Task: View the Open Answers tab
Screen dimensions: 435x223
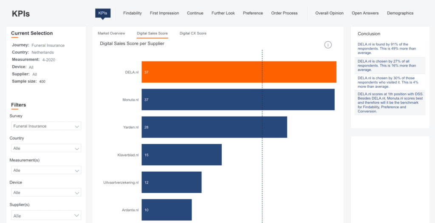Action: click(365, 13)
